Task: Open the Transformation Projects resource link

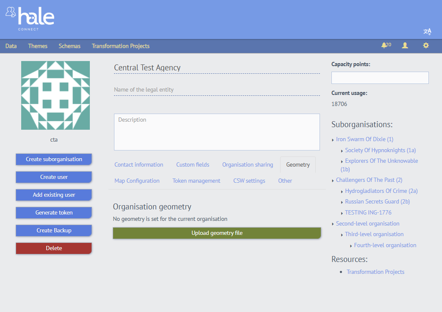Action: tap(375, 272)
